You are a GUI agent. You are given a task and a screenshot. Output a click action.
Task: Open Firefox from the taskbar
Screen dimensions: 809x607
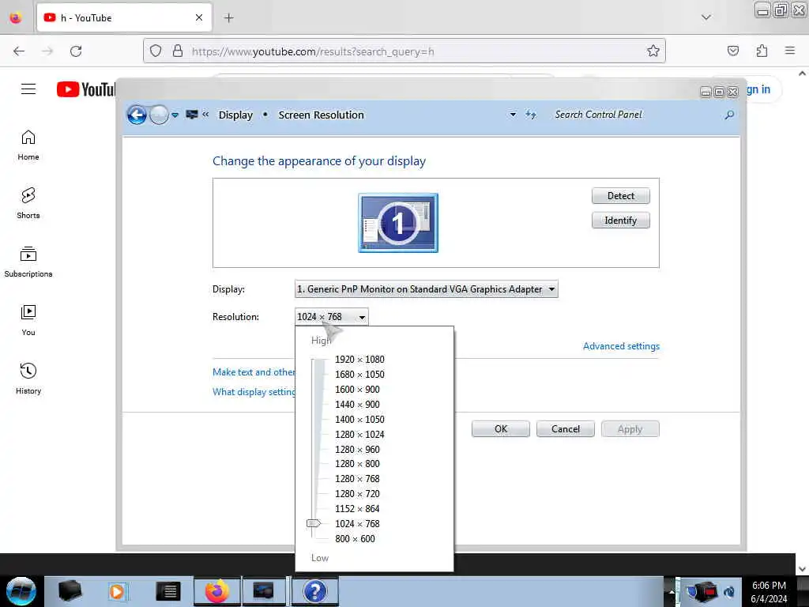[x=216, y=591]
